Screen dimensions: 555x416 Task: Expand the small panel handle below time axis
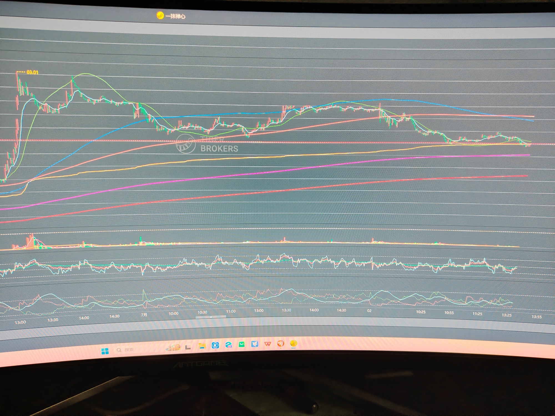point(211,317)
